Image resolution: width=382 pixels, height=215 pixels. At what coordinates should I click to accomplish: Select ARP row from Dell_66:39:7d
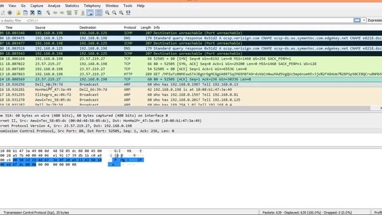(x=191, y=84)
